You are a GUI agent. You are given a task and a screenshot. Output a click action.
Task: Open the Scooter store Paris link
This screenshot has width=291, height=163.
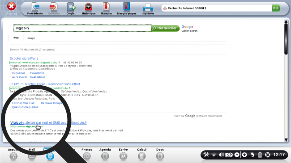(24, 59)
